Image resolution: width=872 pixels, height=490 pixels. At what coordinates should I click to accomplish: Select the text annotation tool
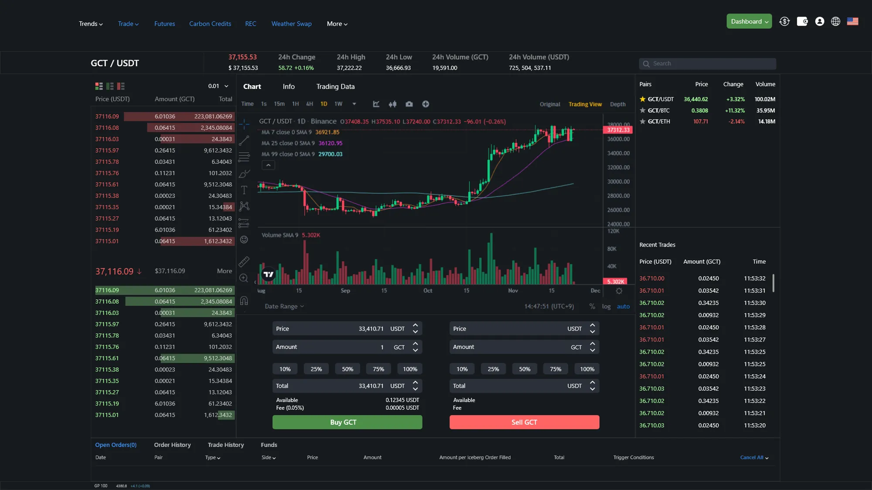(x=244, y=190)
